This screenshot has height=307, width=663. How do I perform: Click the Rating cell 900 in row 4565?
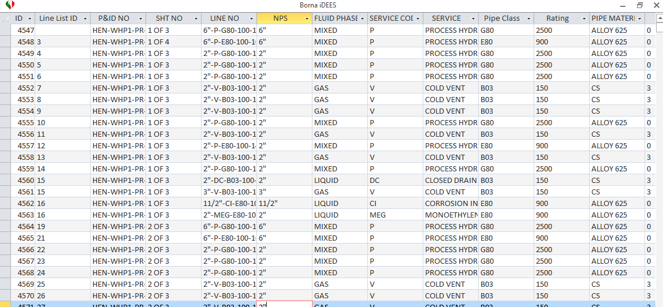coord(561,238)
